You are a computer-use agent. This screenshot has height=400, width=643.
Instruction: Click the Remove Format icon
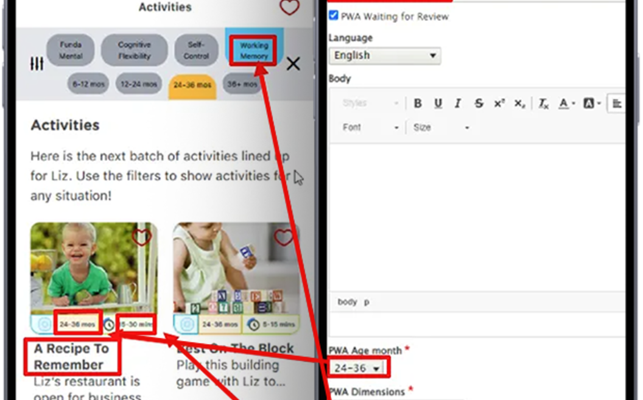point(544,104)
